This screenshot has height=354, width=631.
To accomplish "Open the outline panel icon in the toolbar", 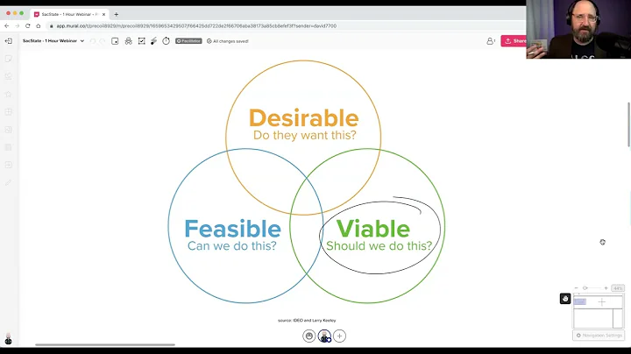I will tap(115, 41).
